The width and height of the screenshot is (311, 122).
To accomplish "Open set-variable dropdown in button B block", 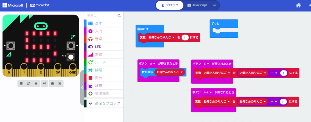I will [217, 73].
